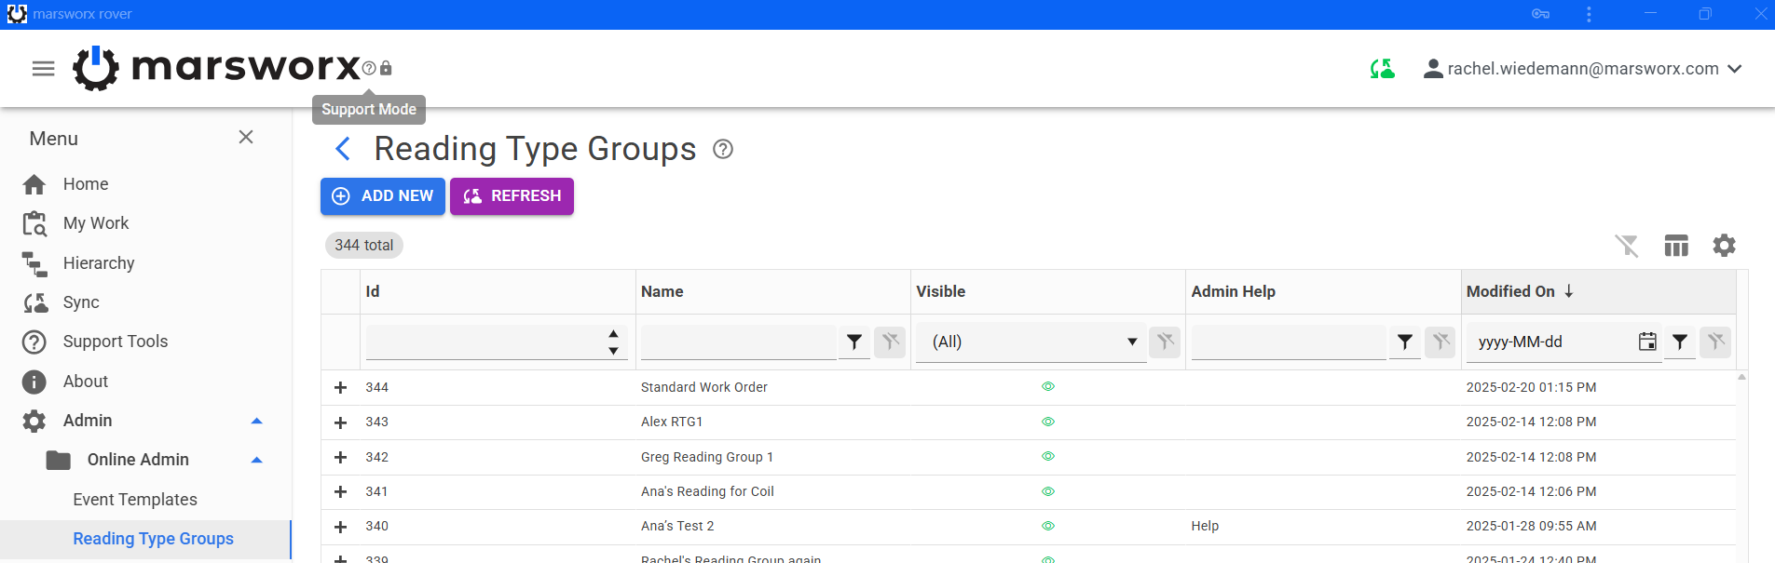Clear the Admin Help column filter
Screen dimensions: 1775x563
(1441, 342)
